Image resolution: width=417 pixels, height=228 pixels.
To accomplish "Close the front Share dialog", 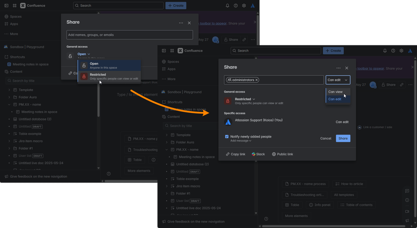I will tap(346, 68).
